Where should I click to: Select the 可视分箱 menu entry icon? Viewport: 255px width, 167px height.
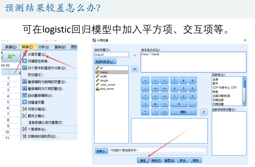tap(24, 109)
